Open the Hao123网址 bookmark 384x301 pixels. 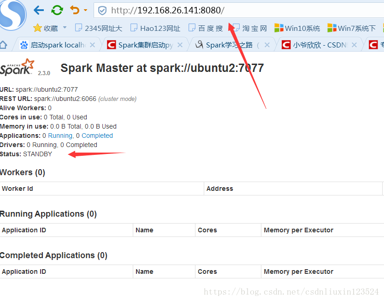(x=155, y=28)
